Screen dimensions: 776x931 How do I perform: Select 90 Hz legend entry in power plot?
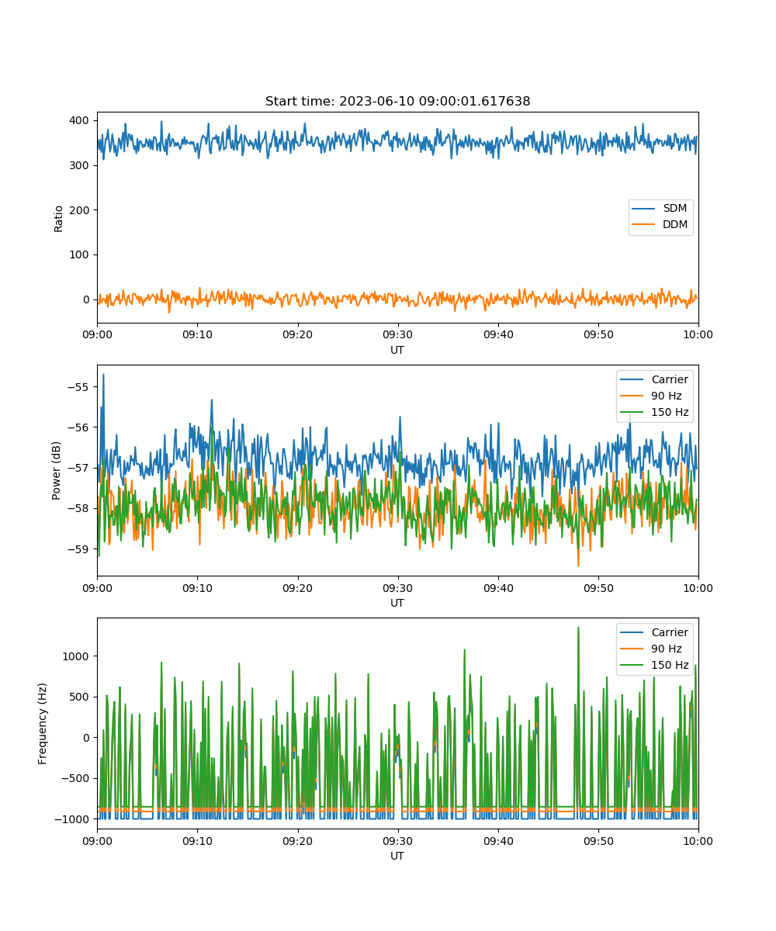pos(652,396)
